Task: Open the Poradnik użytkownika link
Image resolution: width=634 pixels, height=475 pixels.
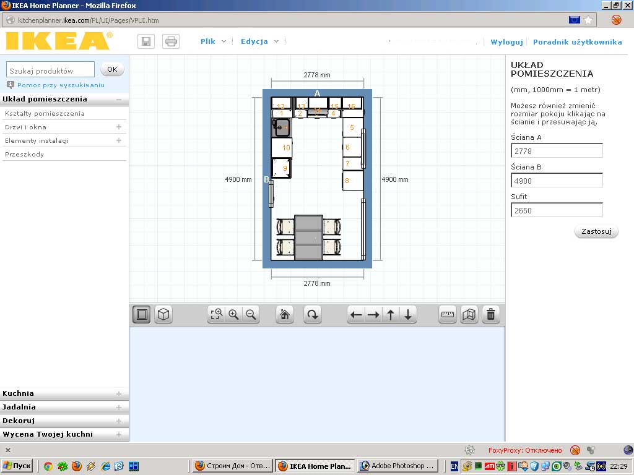Action: coord(577,42)
